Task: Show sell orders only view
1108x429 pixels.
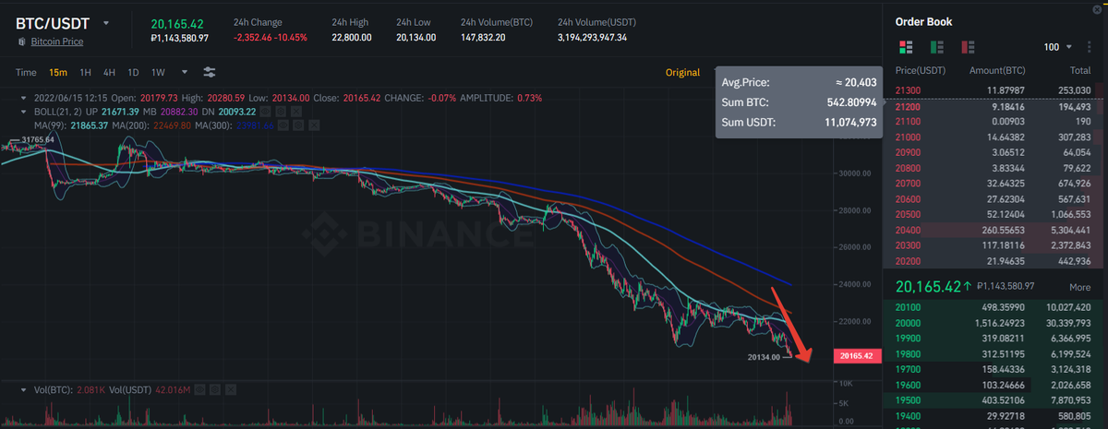Action: (969, 46)
